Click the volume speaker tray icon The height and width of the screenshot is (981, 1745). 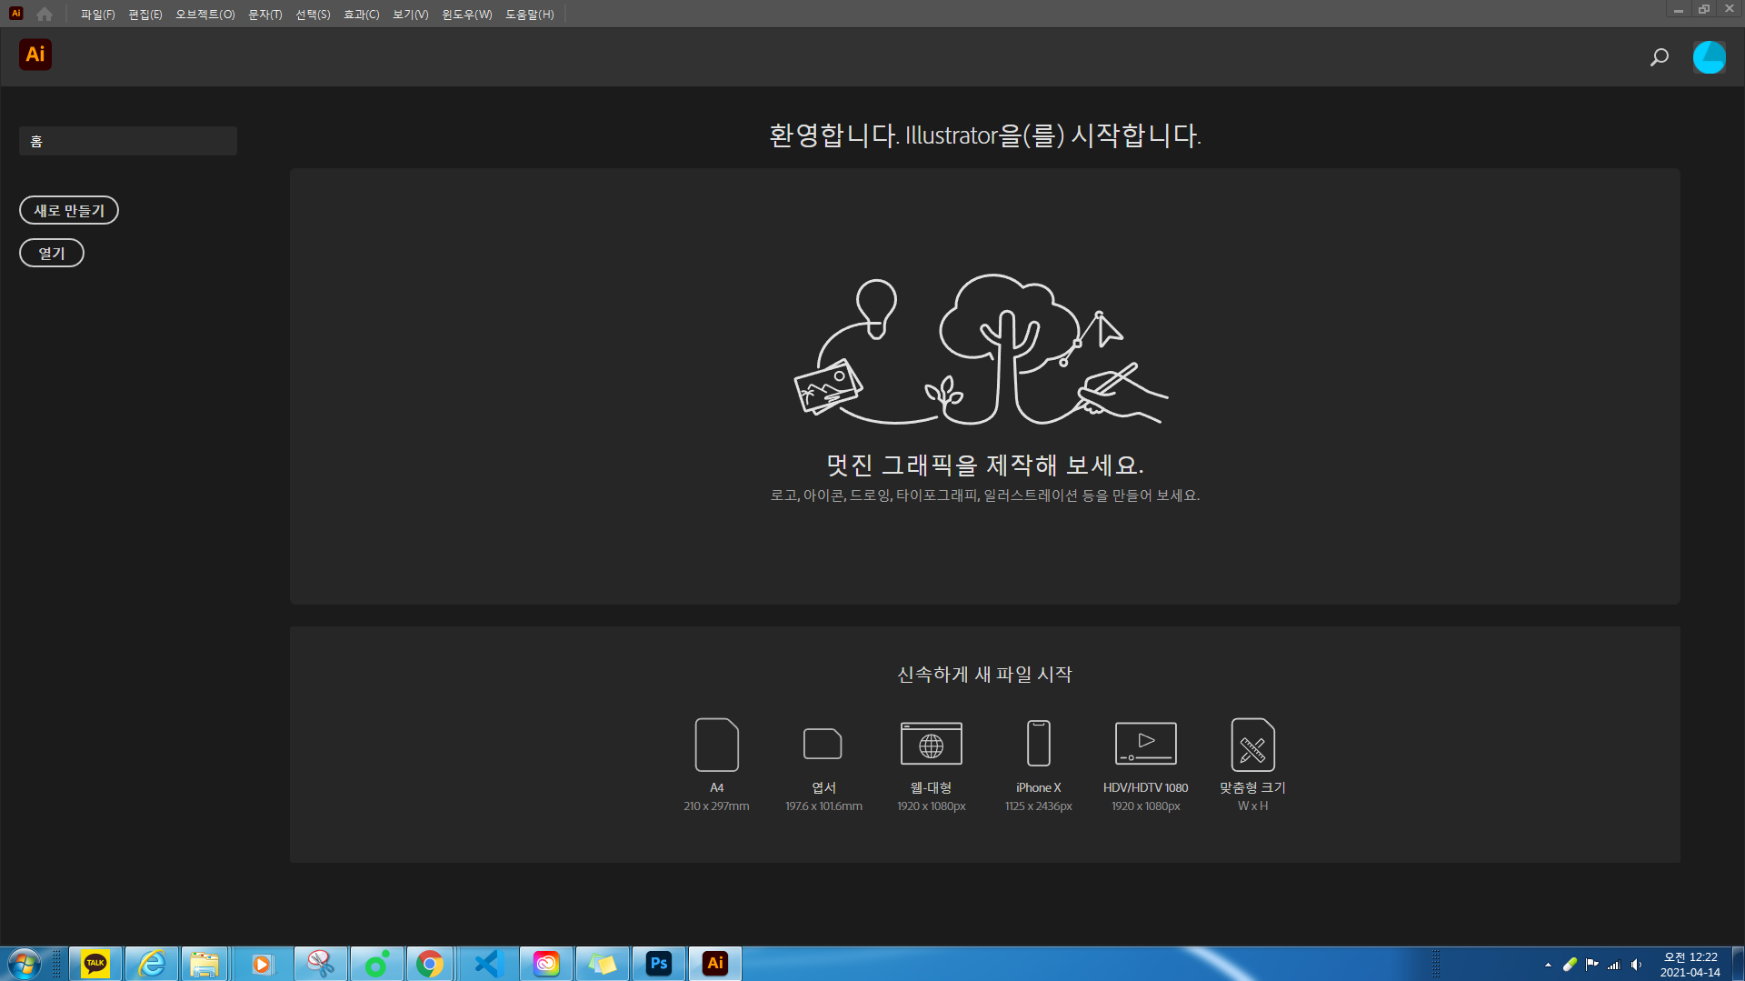pyautogui.click(x=1636, y=965)
